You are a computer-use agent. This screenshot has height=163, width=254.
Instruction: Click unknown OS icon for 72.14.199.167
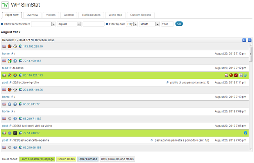pos(15,61)
